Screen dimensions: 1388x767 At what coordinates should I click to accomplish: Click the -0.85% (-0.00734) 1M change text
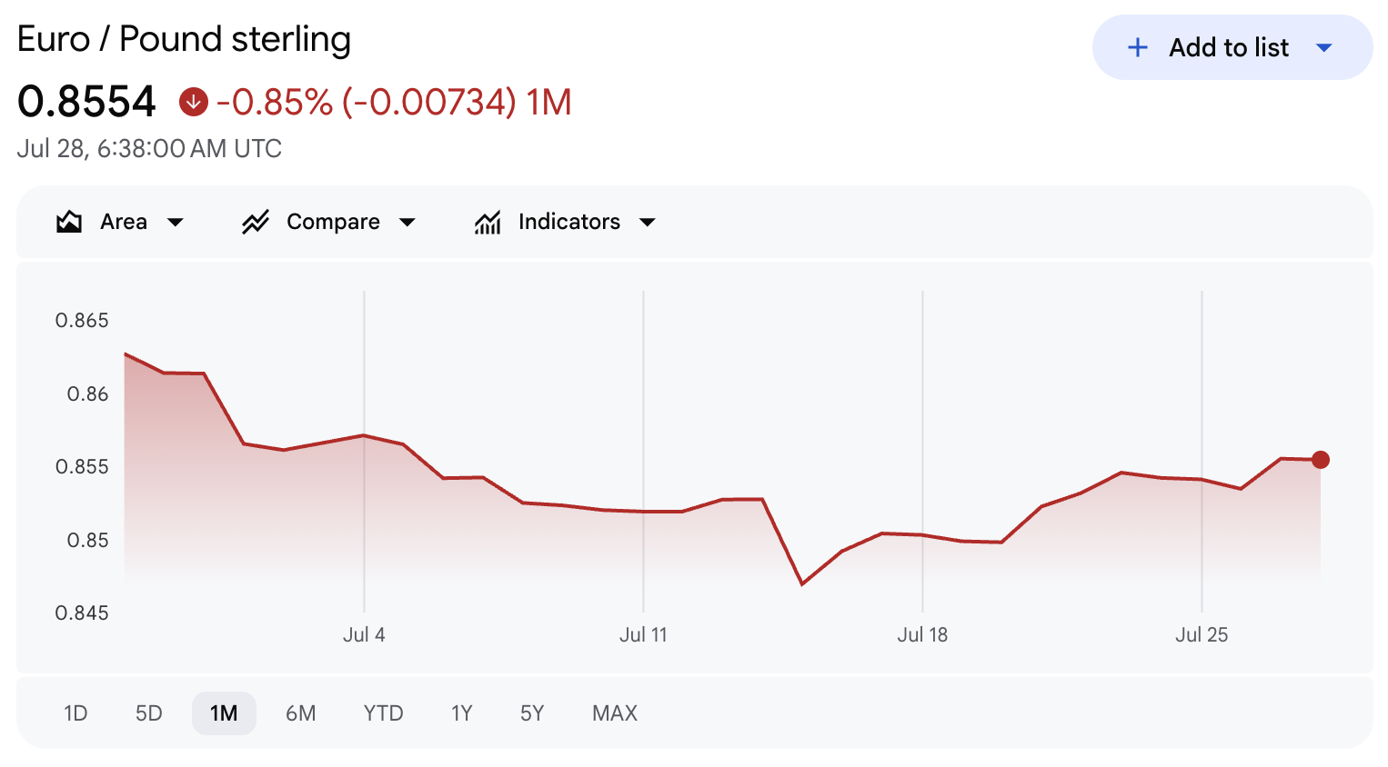click(x=394, y=102)
